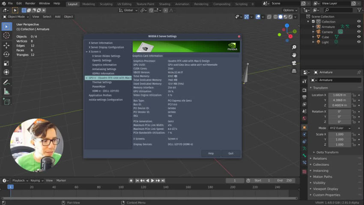Click the outliner search field
Viewport: 364px width, 205px height.
(x=338, y=10)
